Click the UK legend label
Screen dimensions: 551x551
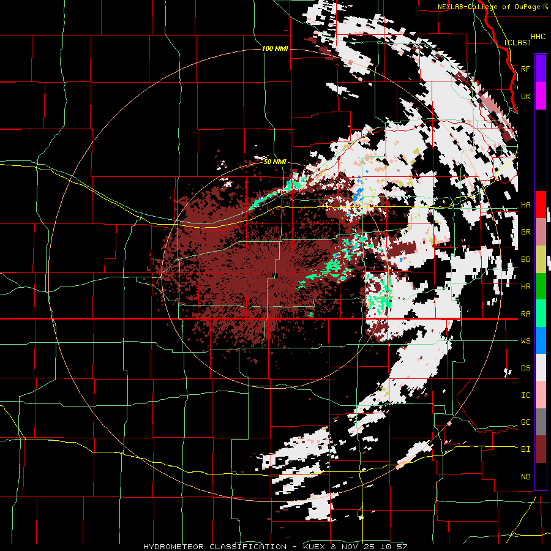(x=526, y=96)
